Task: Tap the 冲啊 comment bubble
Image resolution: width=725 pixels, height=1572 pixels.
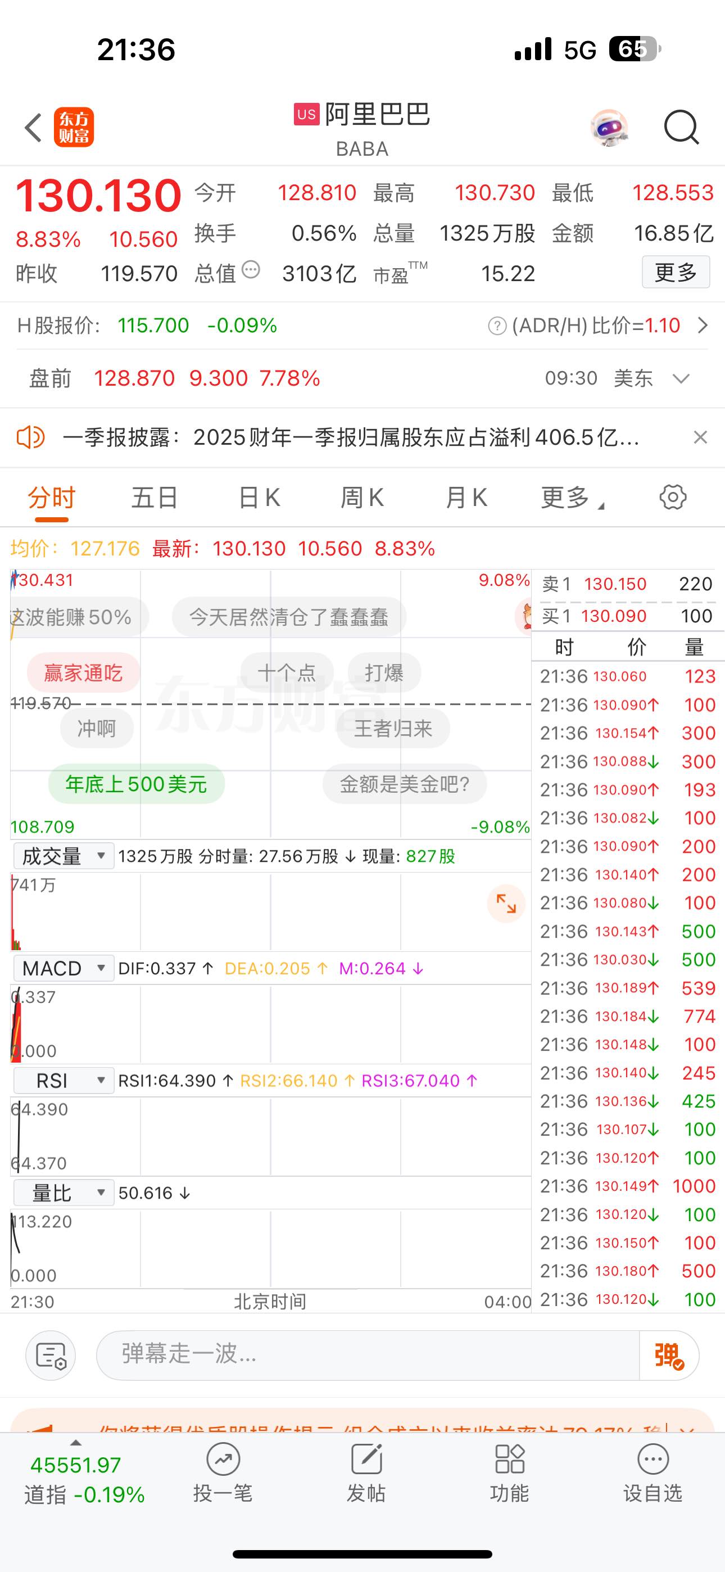Action: [97, 729]
